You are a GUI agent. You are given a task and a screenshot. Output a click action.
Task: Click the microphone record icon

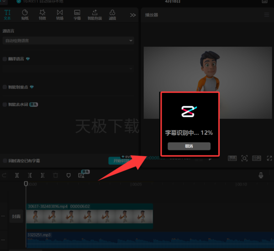coord(261,175)
